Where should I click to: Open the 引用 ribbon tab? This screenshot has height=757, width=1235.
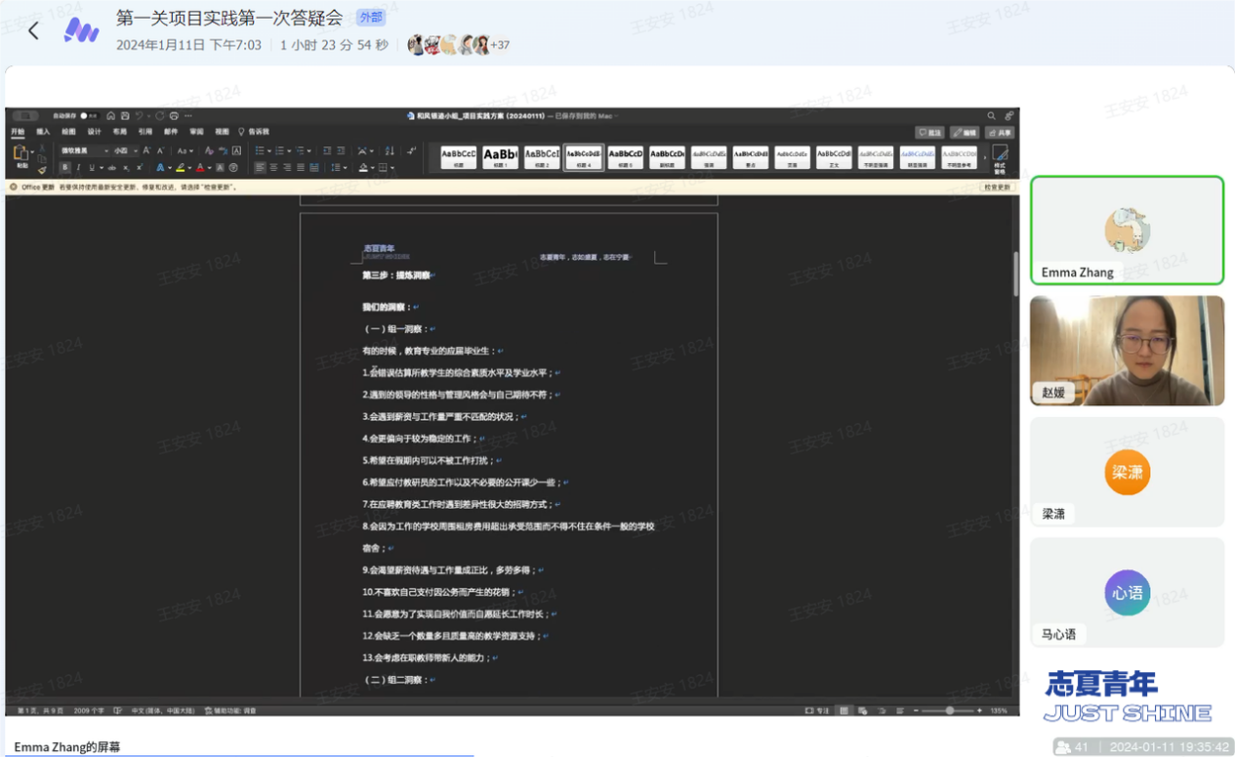click(144, 132)
